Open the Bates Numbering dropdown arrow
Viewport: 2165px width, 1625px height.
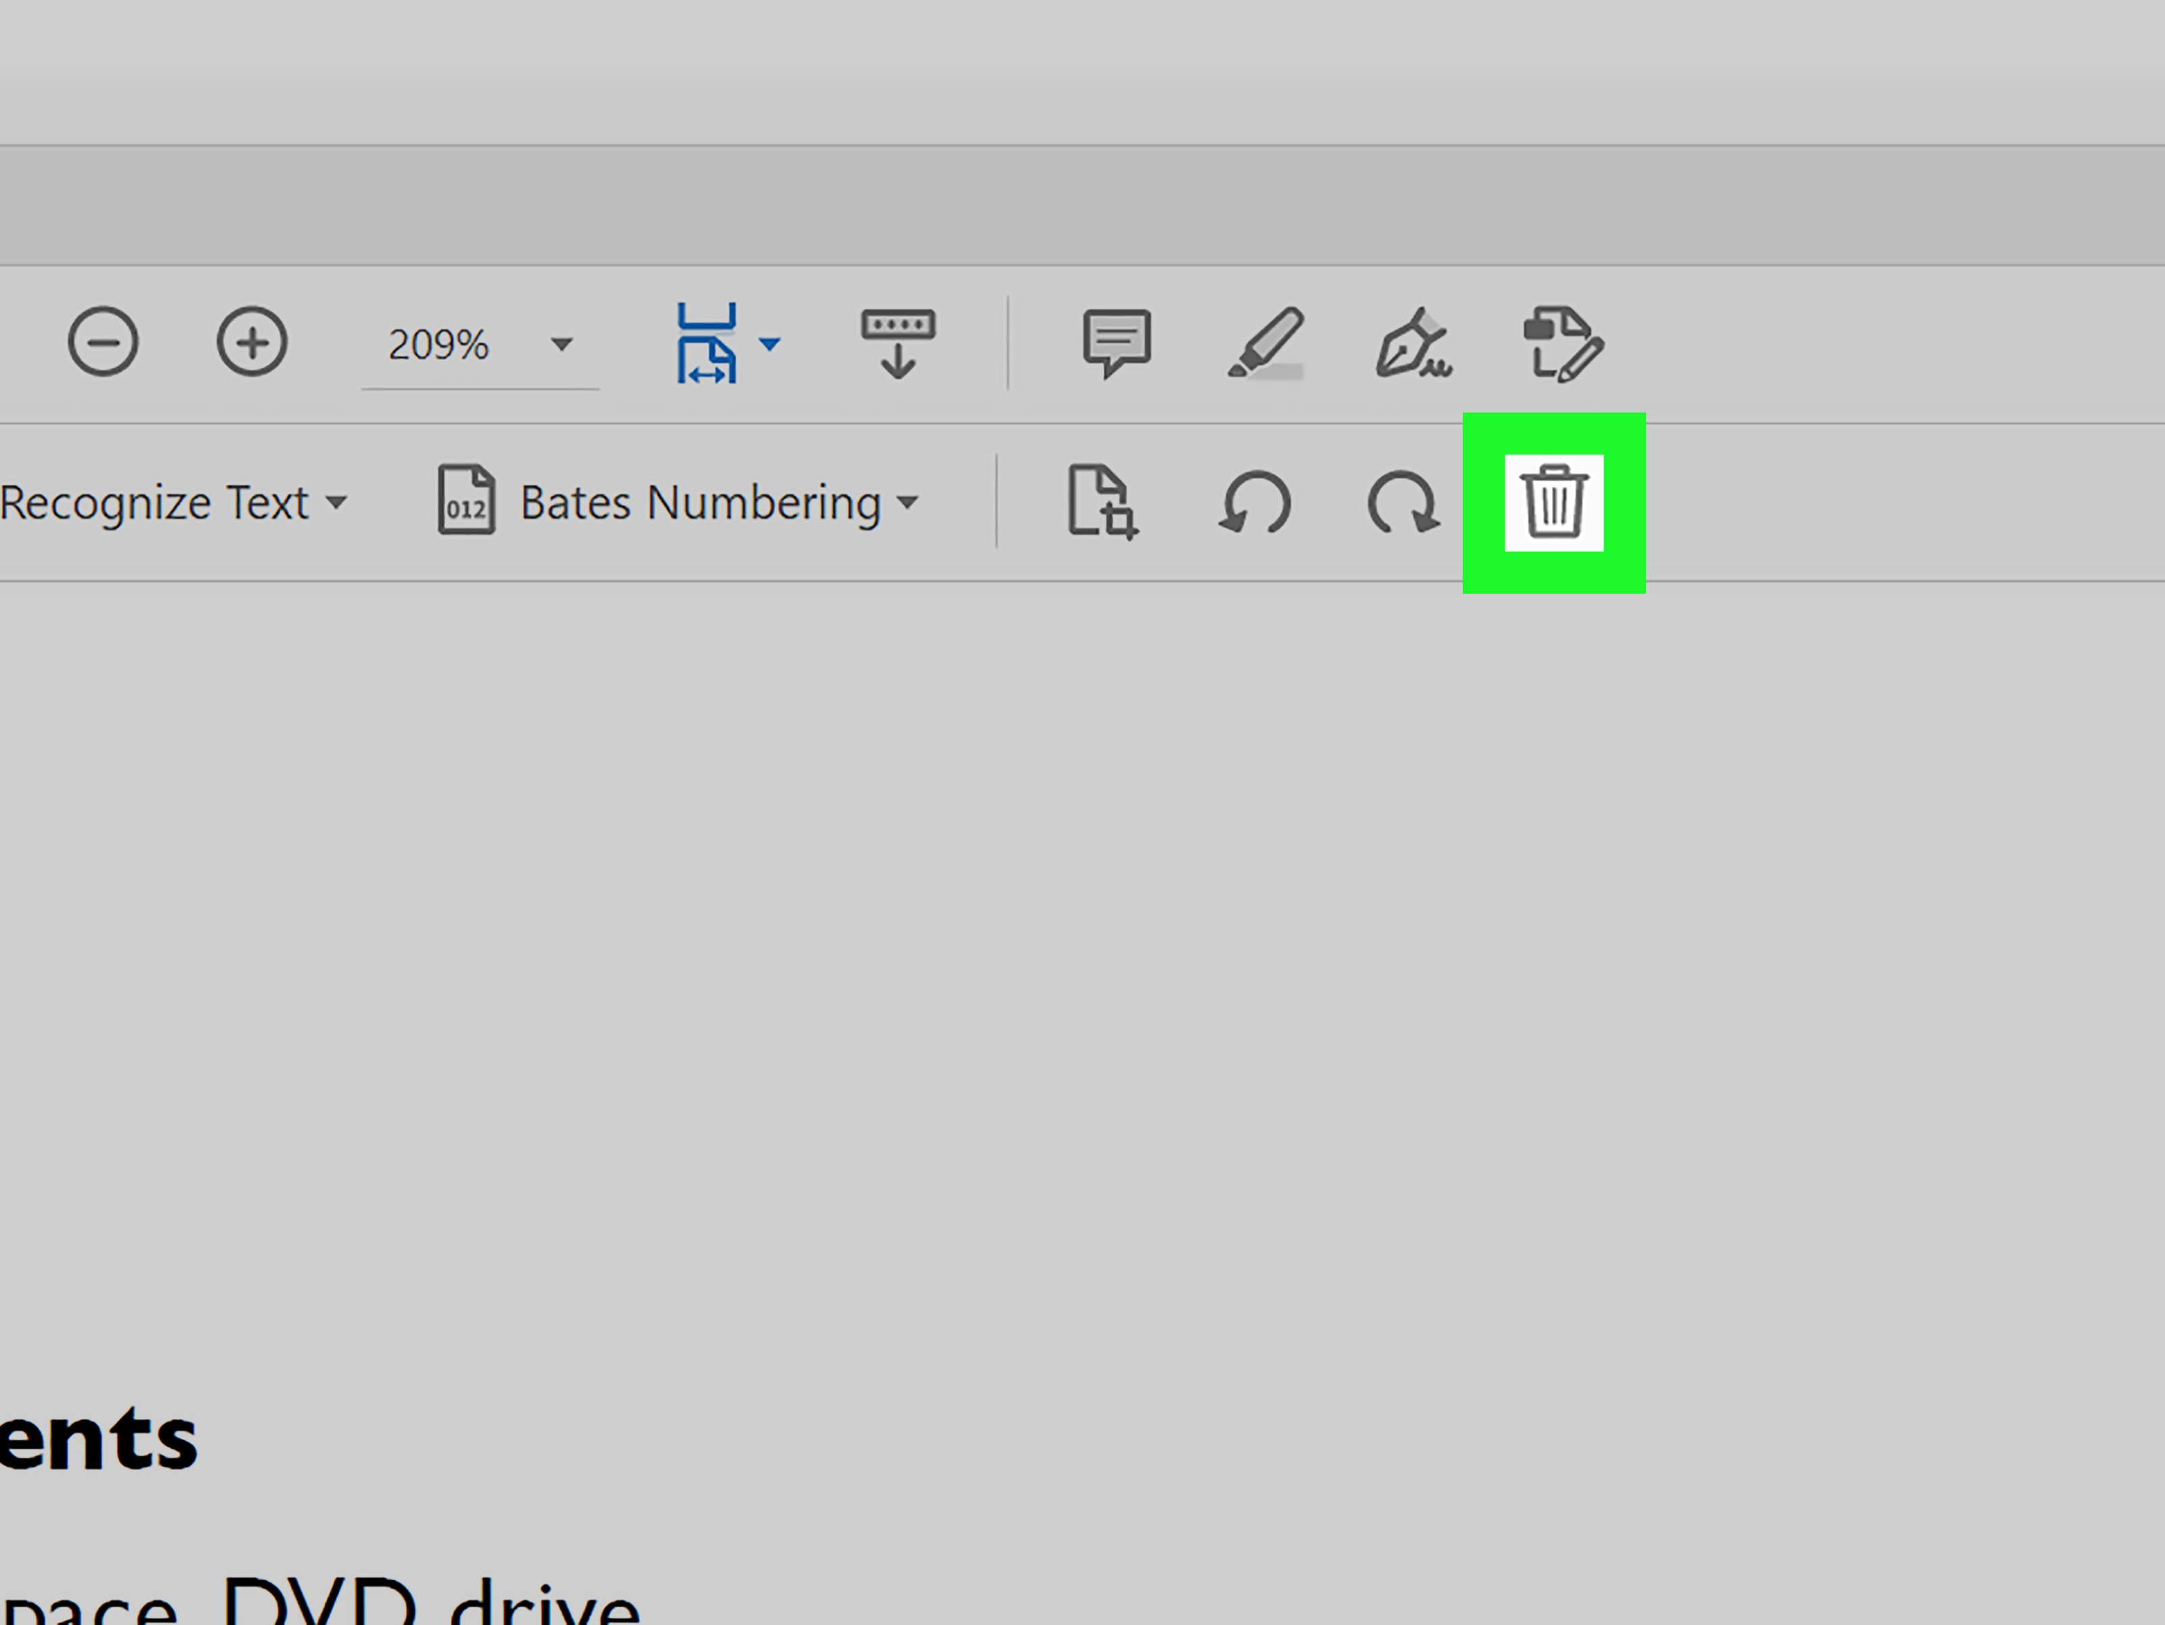coord(907,503)
